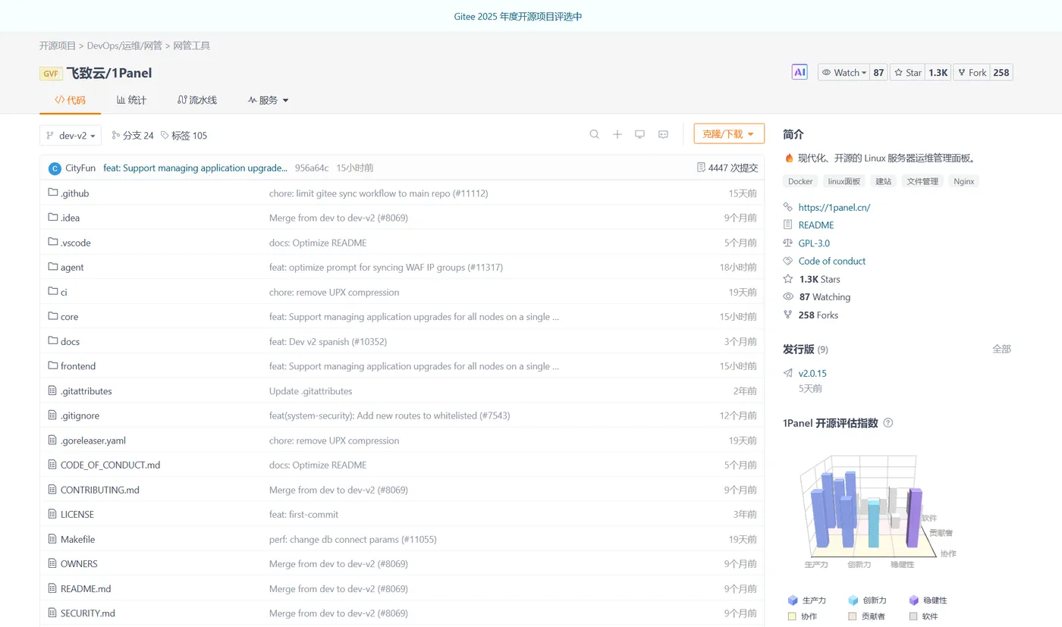The width and height of the screenshot is (1062, 627).
Task: Open the GPL-3.0 license link
Action: tap(814, 243)
